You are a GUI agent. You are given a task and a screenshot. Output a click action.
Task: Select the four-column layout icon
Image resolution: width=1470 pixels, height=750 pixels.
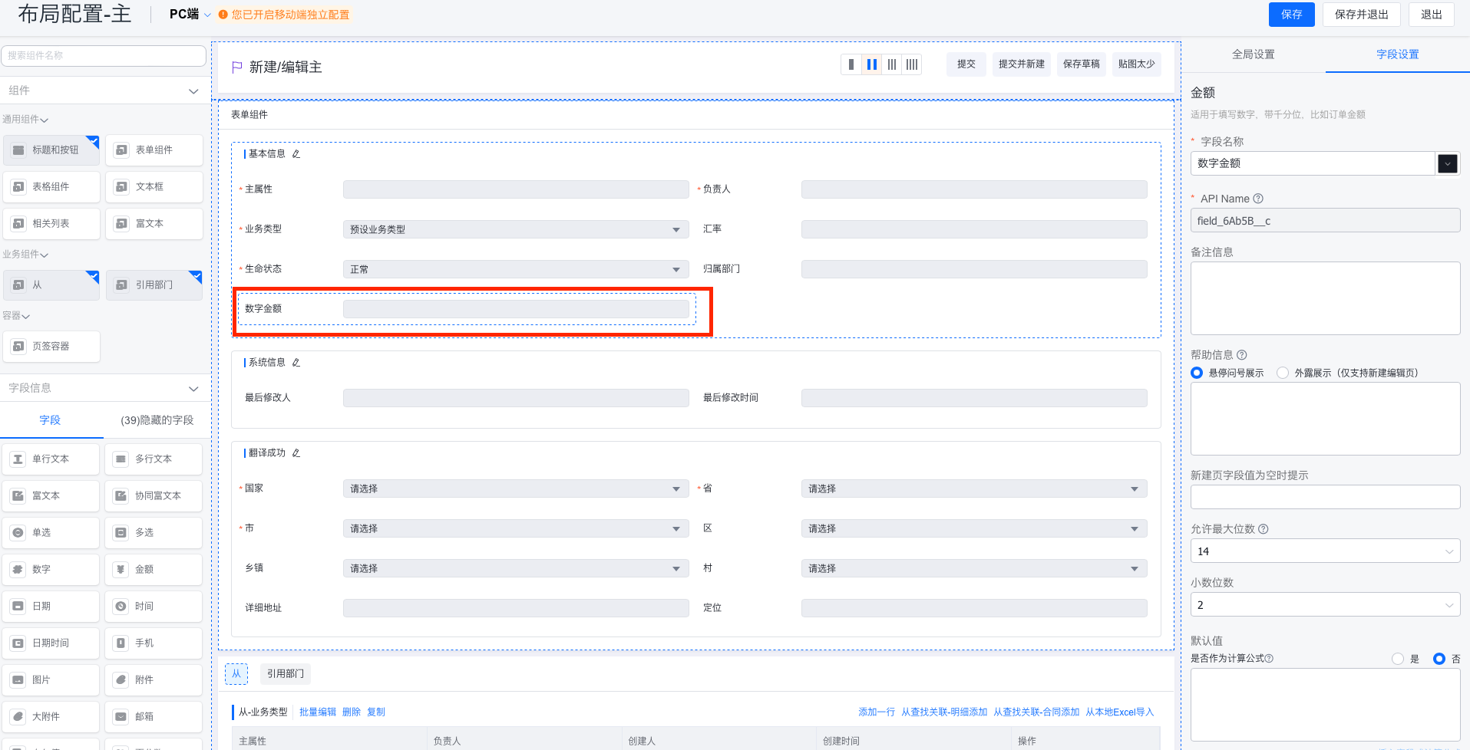pyautogui.click(x=912, y=64)
